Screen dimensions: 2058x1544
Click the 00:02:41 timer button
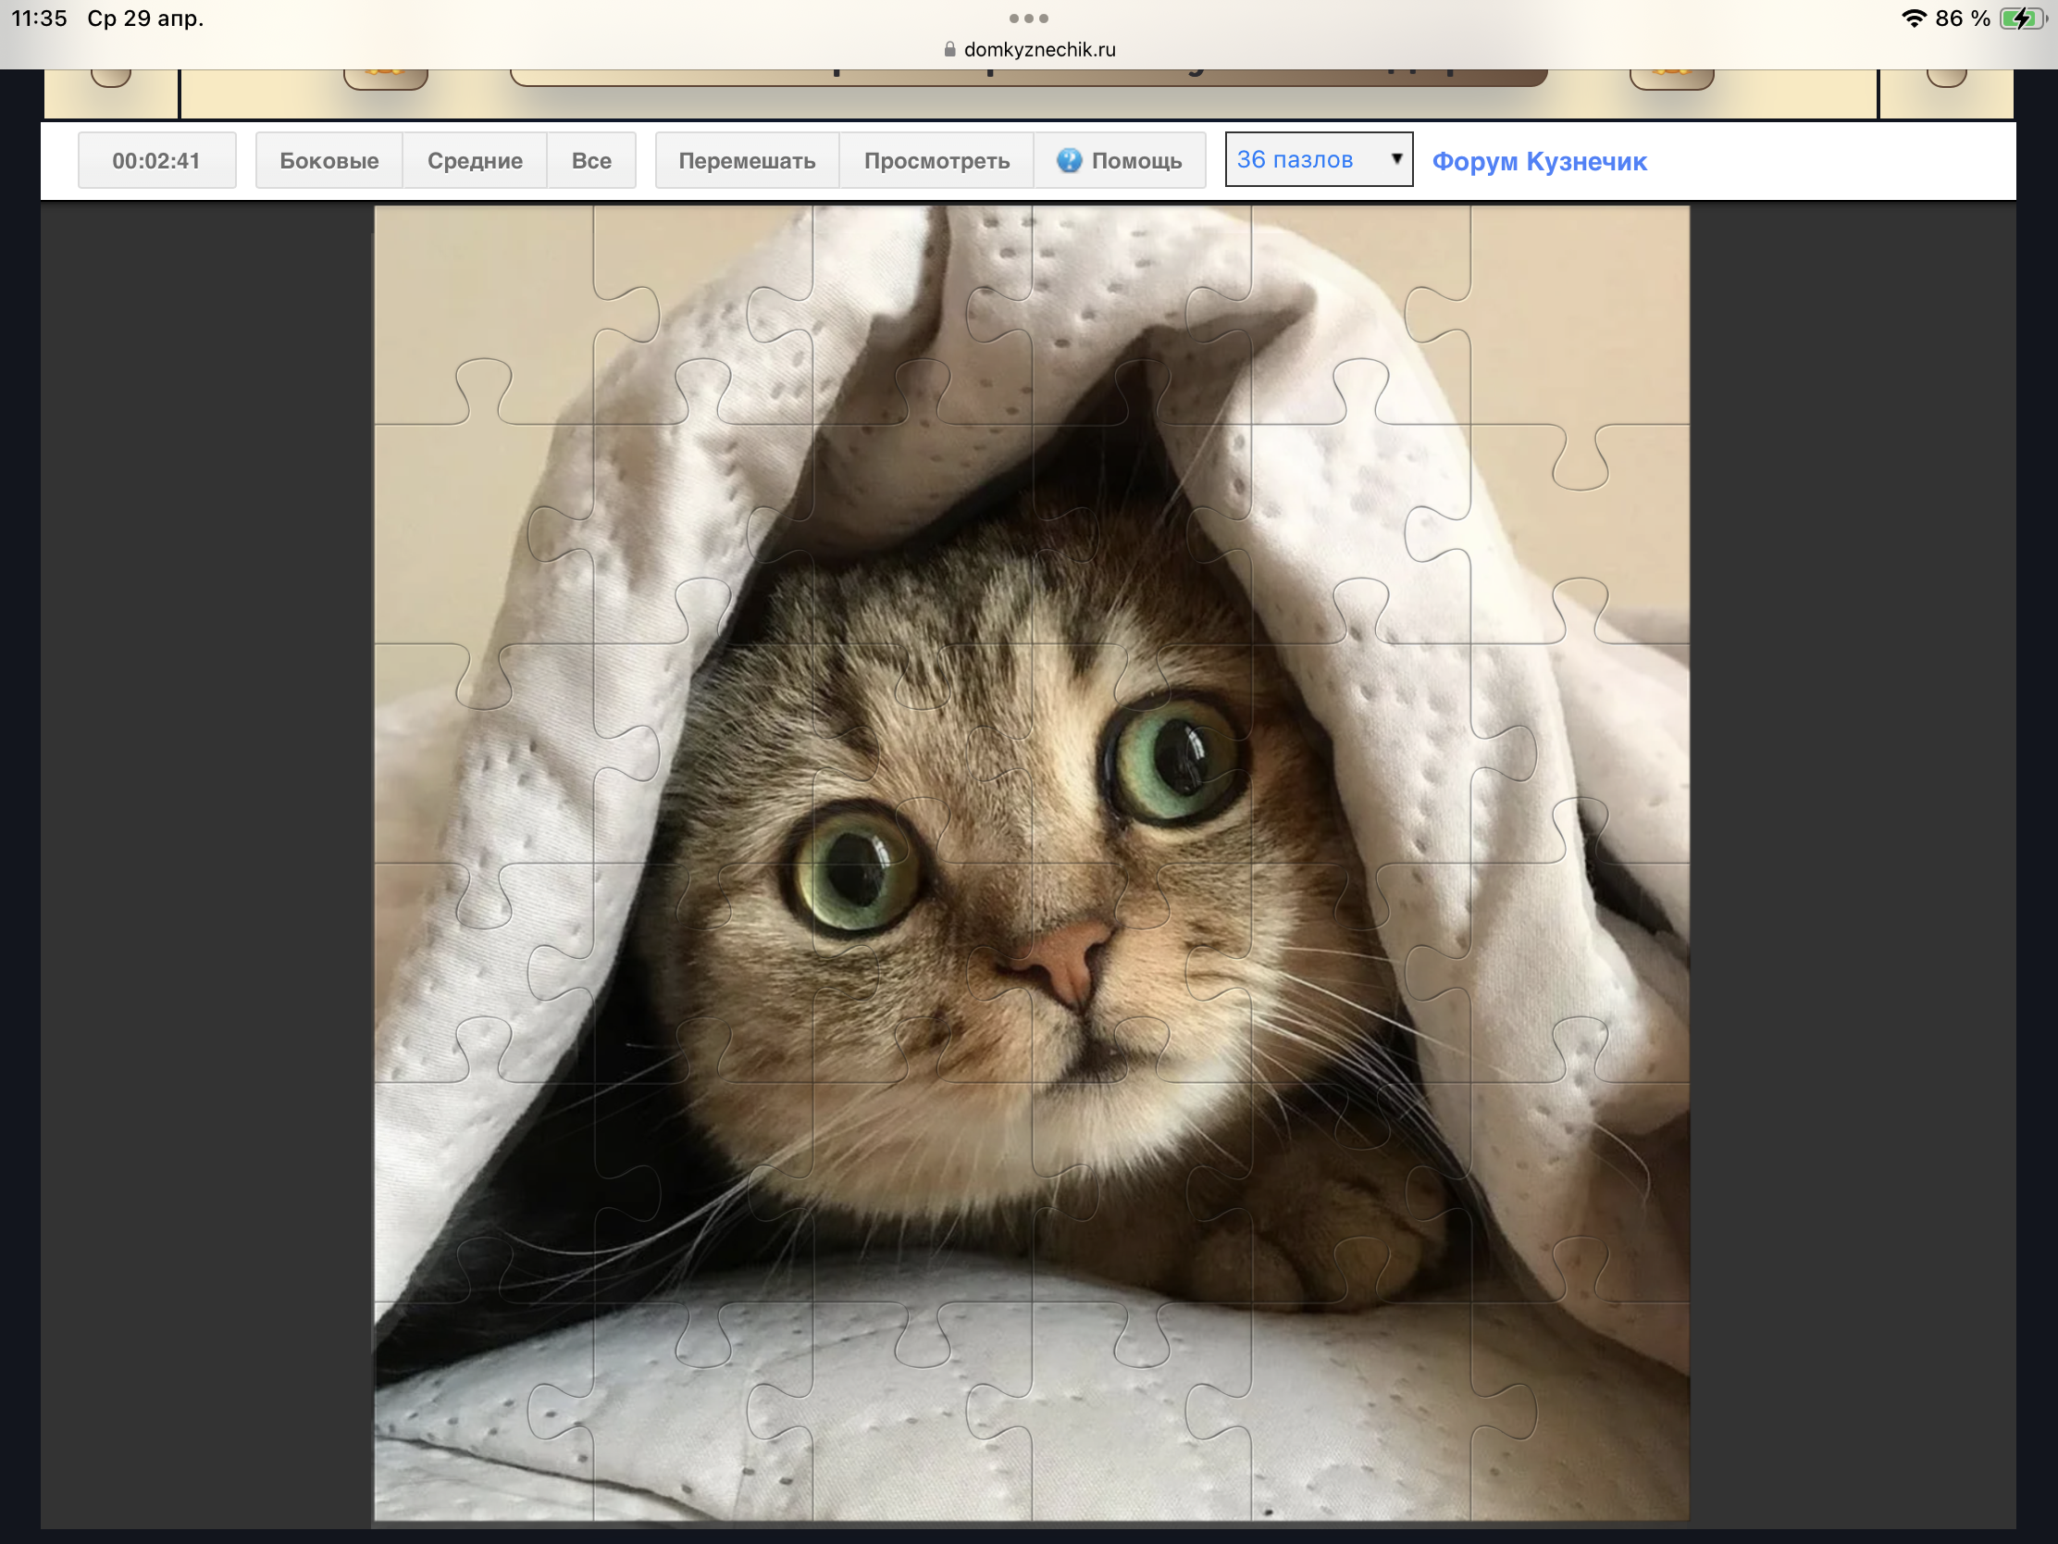coord(156,161)
